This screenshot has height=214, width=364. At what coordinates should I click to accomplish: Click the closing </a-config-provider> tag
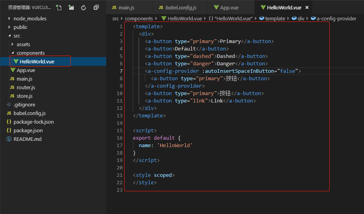[175, 86]
